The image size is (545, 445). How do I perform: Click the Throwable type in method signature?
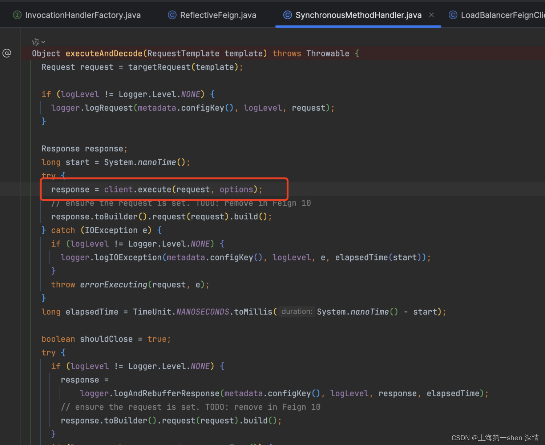coord(328,53)
